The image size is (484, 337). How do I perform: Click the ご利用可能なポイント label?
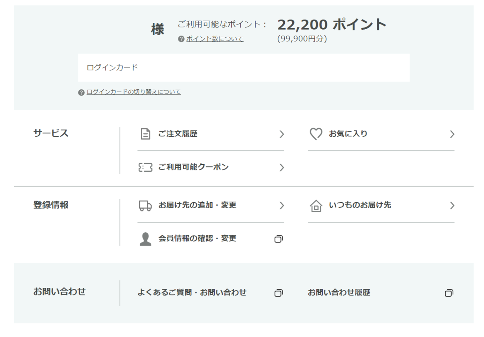[222, 24]
